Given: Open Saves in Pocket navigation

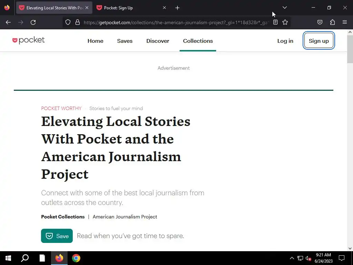Looking at the screenshot, I should click(x=125, y=41).
